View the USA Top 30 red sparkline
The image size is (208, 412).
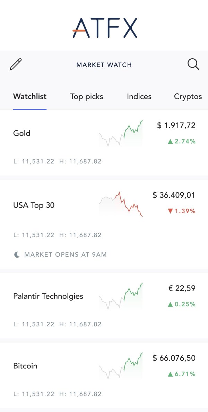pos(121,204)
